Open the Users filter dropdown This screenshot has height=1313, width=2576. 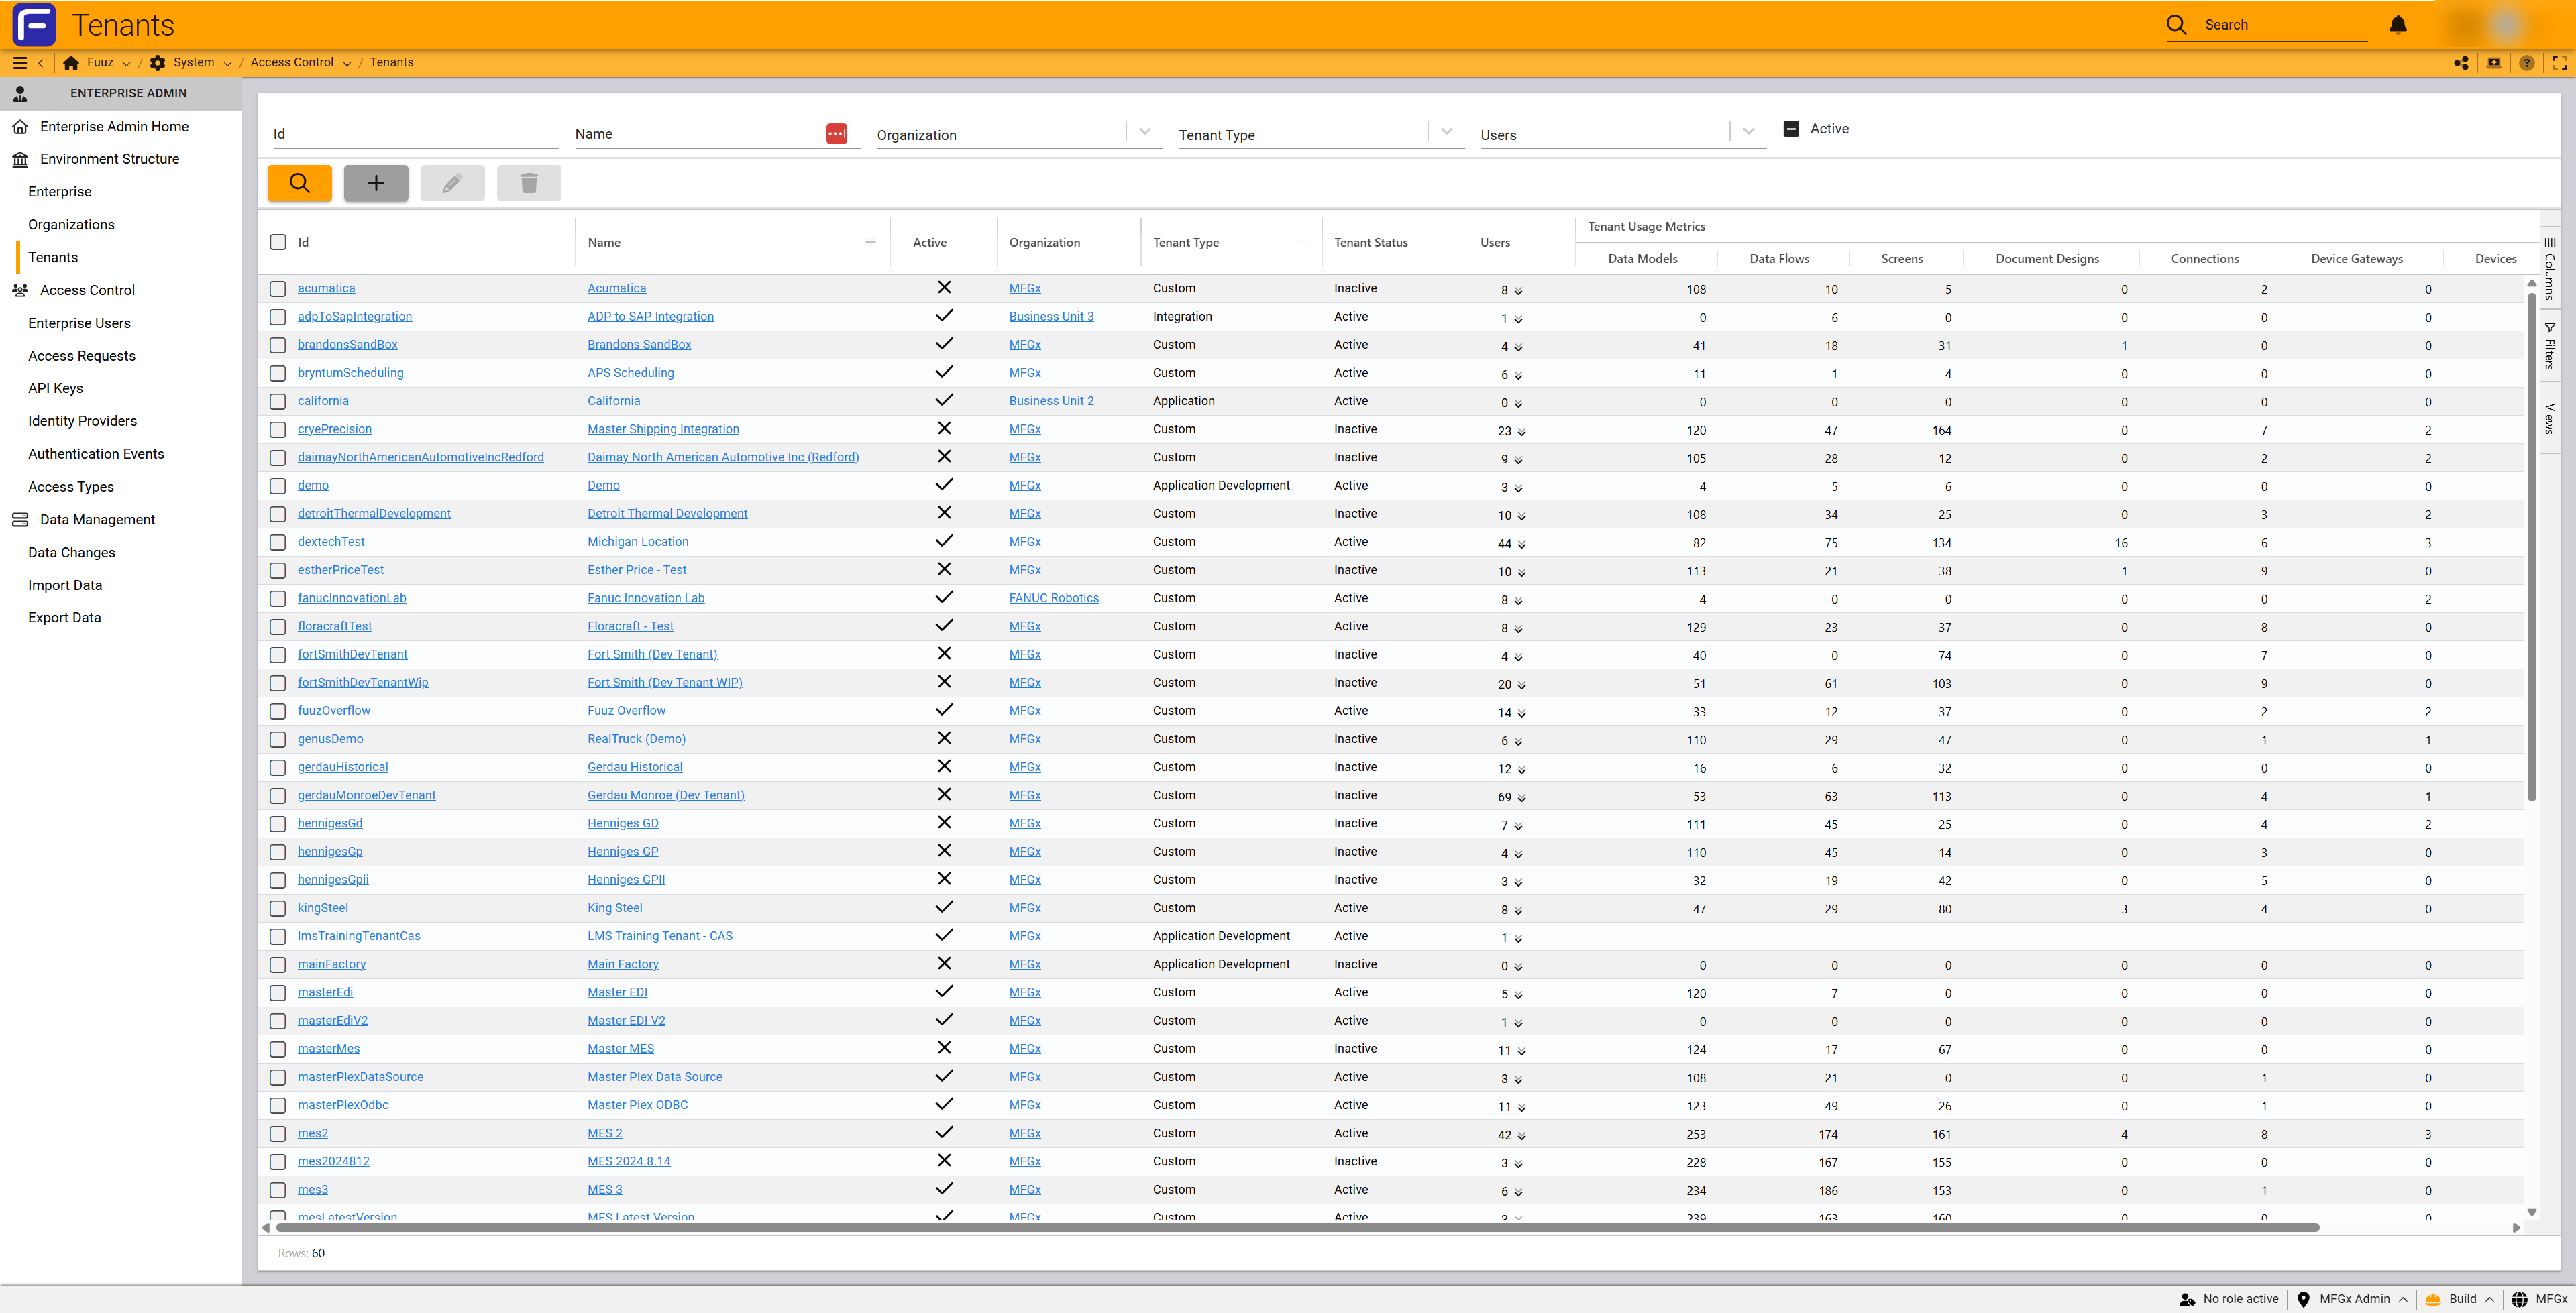(1749, 132)
